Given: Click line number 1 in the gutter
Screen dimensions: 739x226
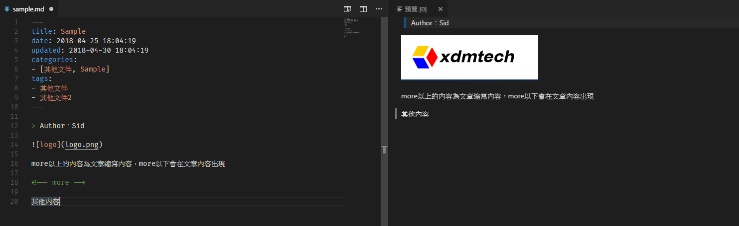Looking at the screenshot, I should 16,22.
